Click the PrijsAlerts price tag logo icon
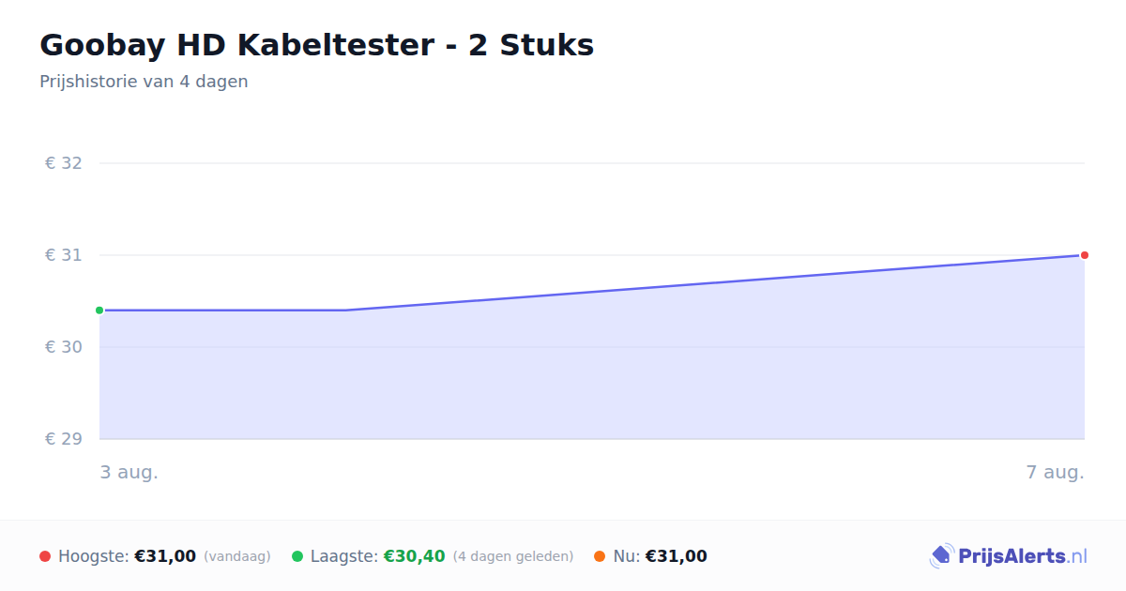 coord(941,556)
